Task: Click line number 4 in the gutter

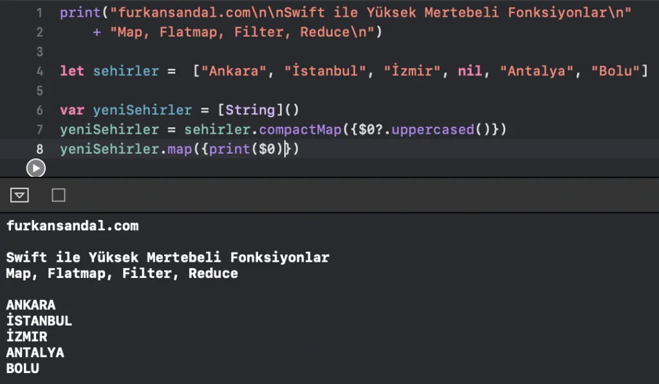Action: (x=39, y=71)
